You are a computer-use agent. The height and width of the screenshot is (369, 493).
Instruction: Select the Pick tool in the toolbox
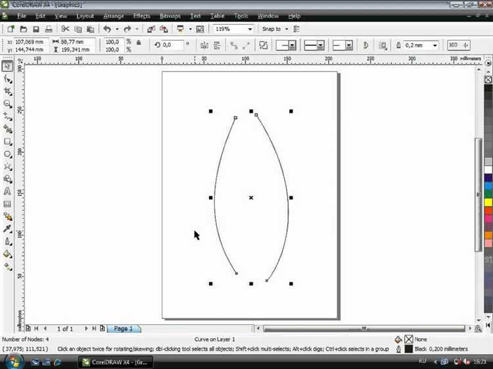[x=7, y=66]
